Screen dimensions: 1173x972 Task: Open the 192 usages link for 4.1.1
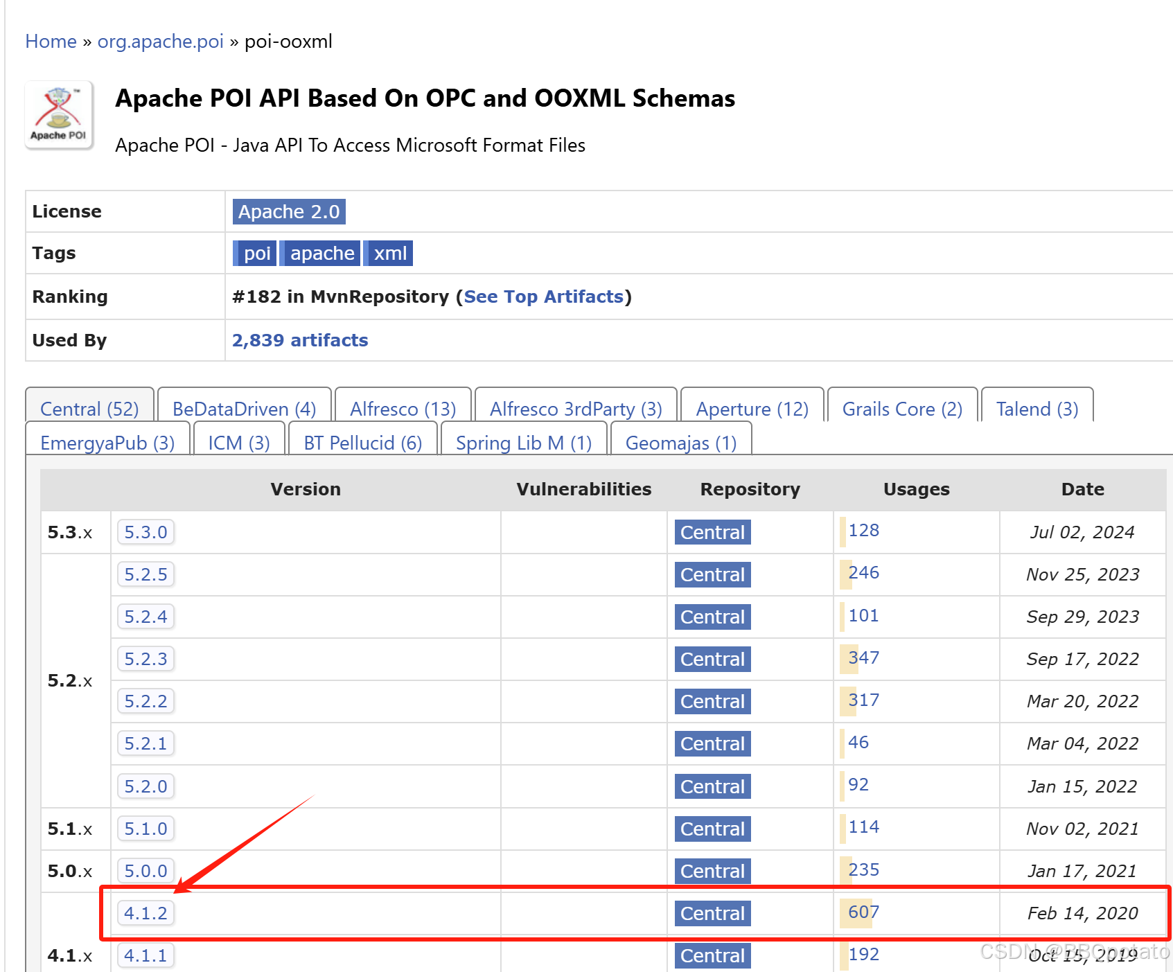[863, 955]
